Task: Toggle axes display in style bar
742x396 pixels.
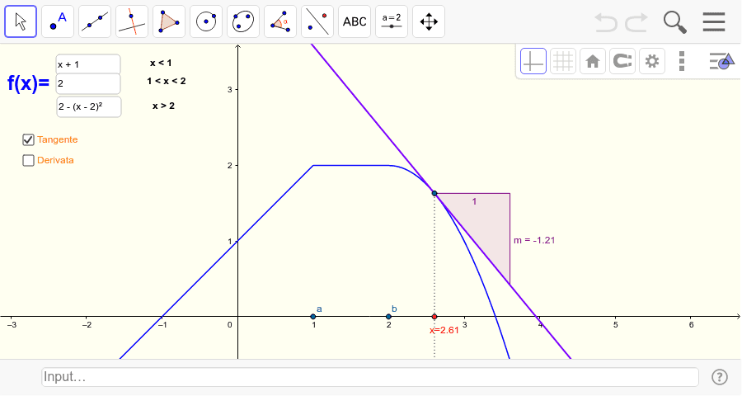Action: pos(533,61)
